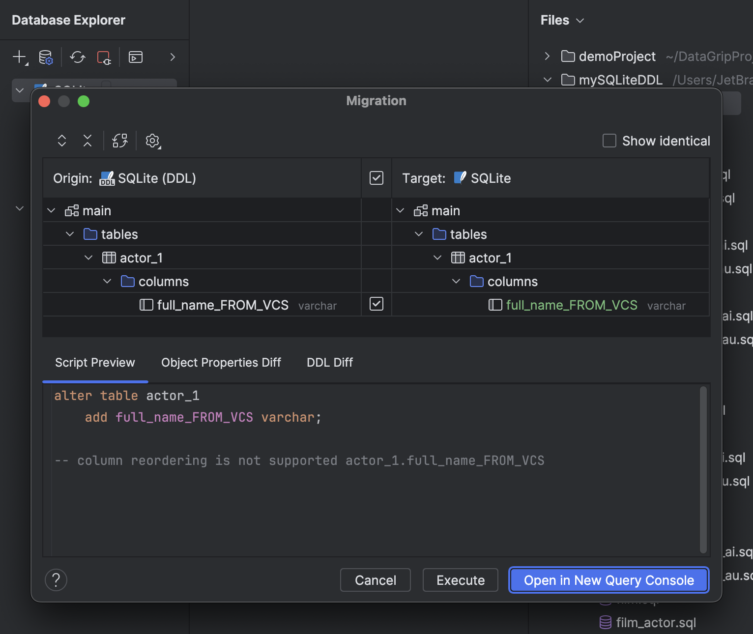Refresh the database objects
Viewport: 753px width, 634px height.
(77, 57)
